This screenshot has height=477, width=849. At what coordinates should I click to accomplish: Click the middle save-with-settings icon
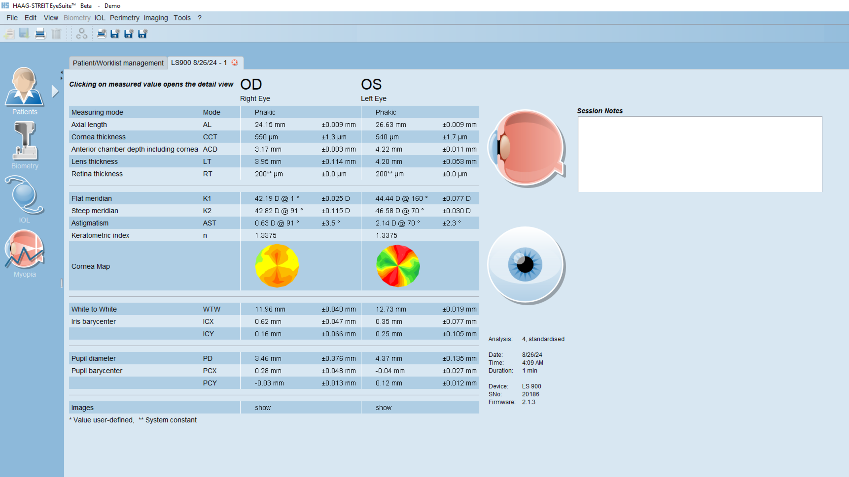129,33
